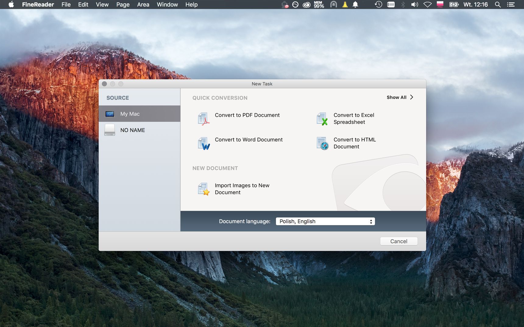Click the Polish flag input source icon
The height and width of the screenshot is (327, 524).
(x=440, y=5)
